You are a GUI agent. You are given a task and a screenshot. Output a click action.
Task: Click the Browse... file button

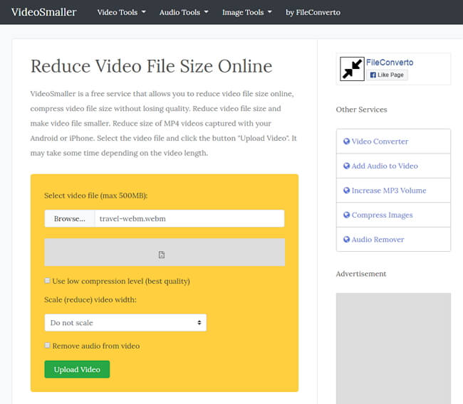(x=70, y=218)
